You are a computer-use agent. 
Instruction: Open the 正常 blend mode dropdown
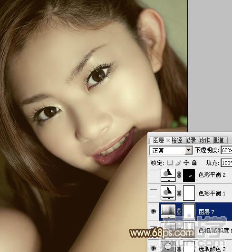click(171, 151)
